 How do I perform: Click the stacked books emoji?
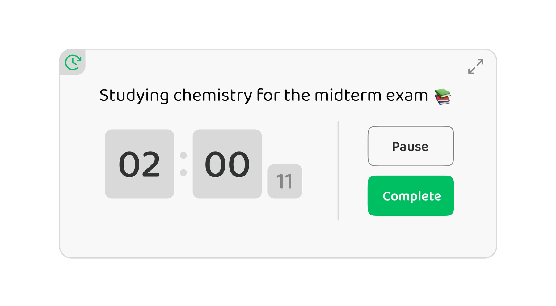(x=443, y=96)
